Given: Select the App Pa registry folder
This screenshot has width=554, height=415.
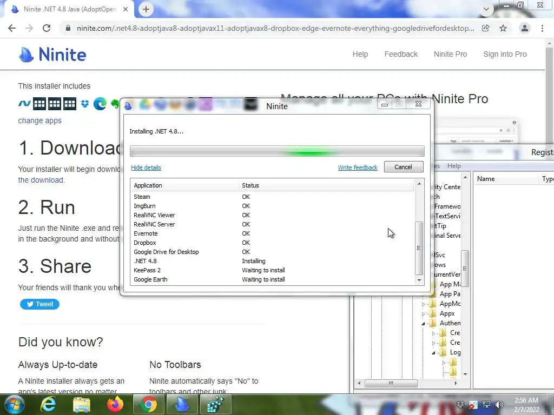Looking at the screenshot, I should tap(450, 294).
